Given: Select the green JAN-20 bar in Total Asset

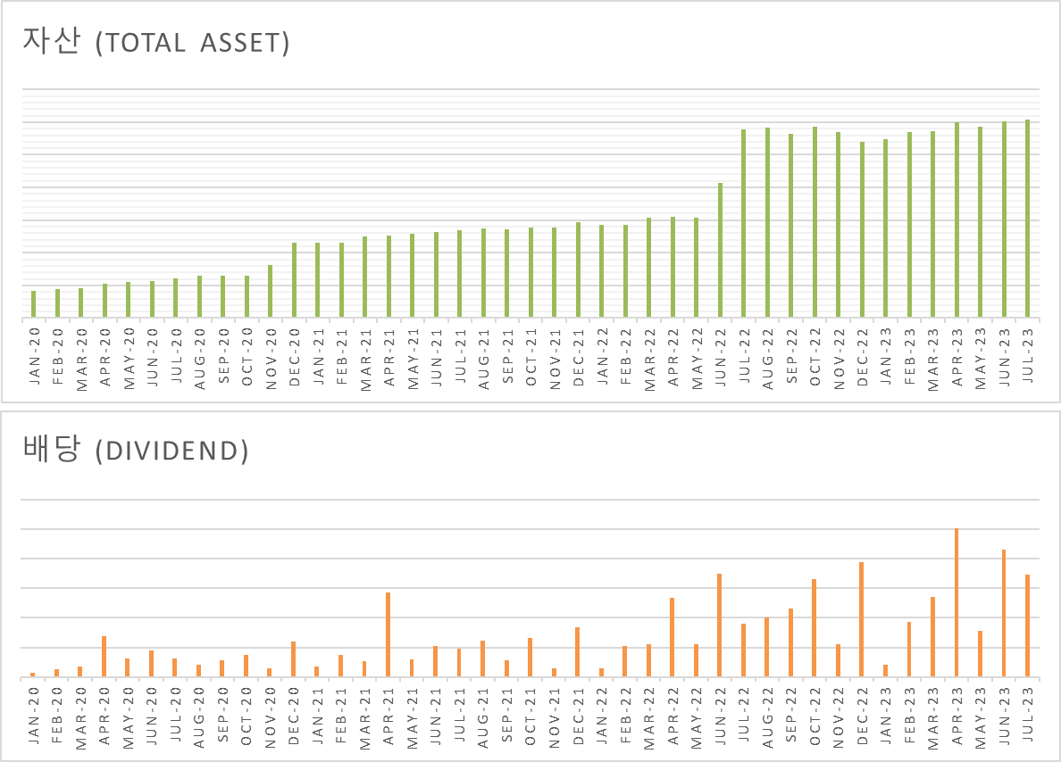Looking at the screenshot, I should [33, 304].
